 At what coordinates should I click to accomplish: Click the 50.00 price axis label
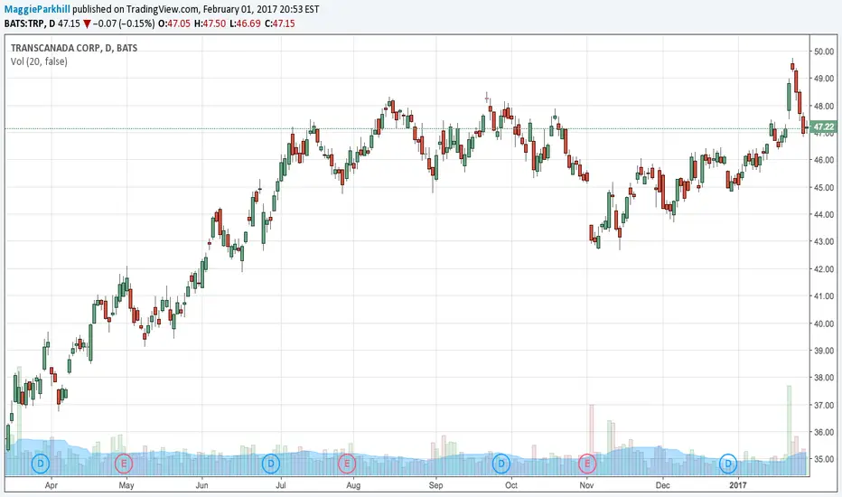[x=824, y=52]
